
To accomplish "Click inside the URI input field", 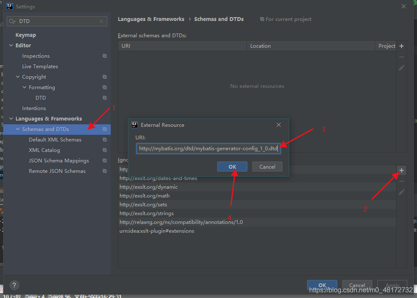I will pyautogui.click(x=208, y=149).
